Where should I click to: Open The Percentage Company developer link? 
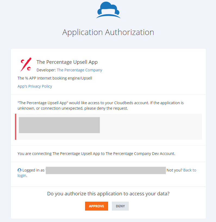(79, 70)
